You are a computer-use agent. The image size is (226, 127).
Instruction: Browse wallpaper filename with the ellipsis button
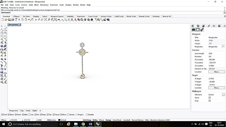click(223, 95)
